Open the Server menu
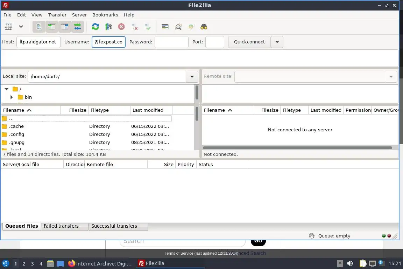Screen dimensions: 403x269 [x=79, y=15]
